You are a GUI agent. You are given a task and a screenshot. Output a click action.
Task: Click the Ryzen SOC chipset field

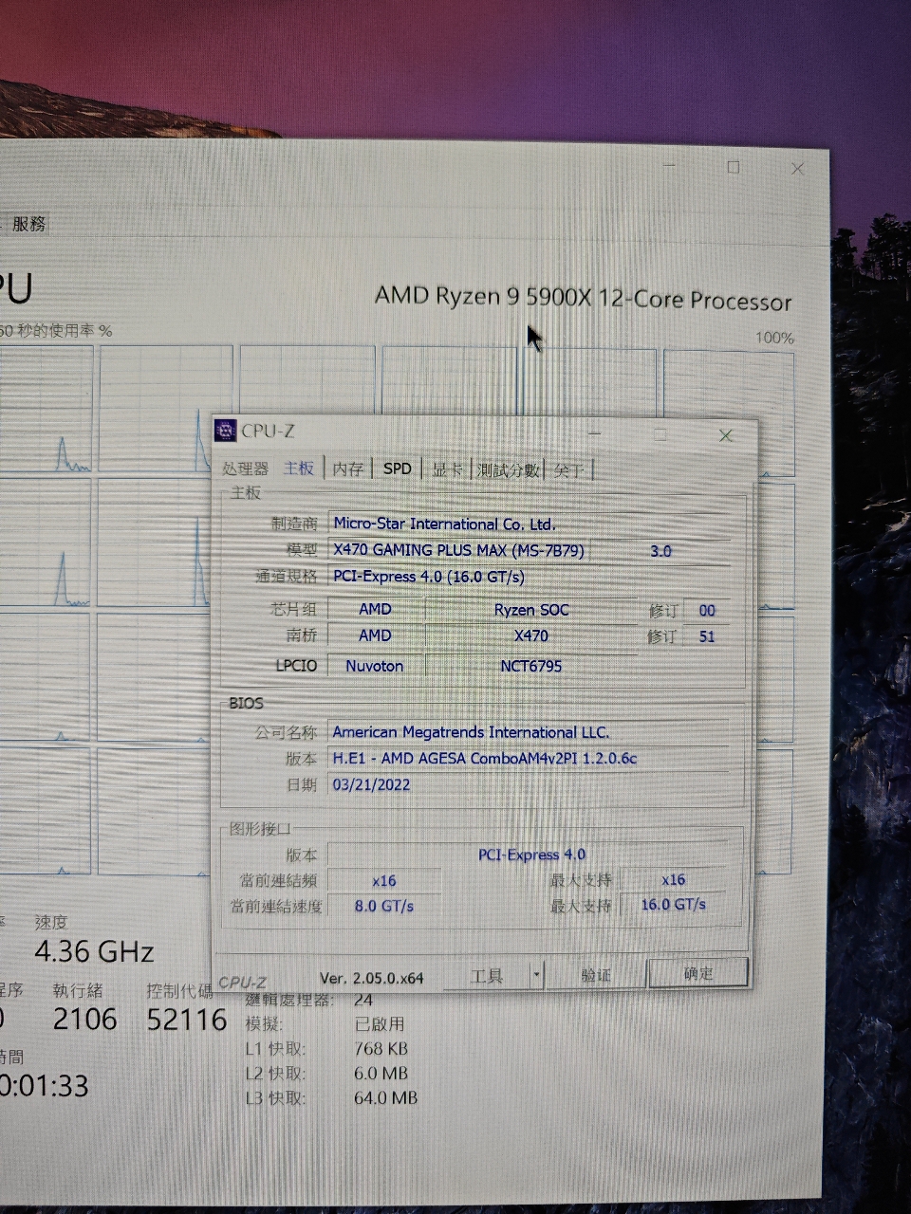pos(531,610)
